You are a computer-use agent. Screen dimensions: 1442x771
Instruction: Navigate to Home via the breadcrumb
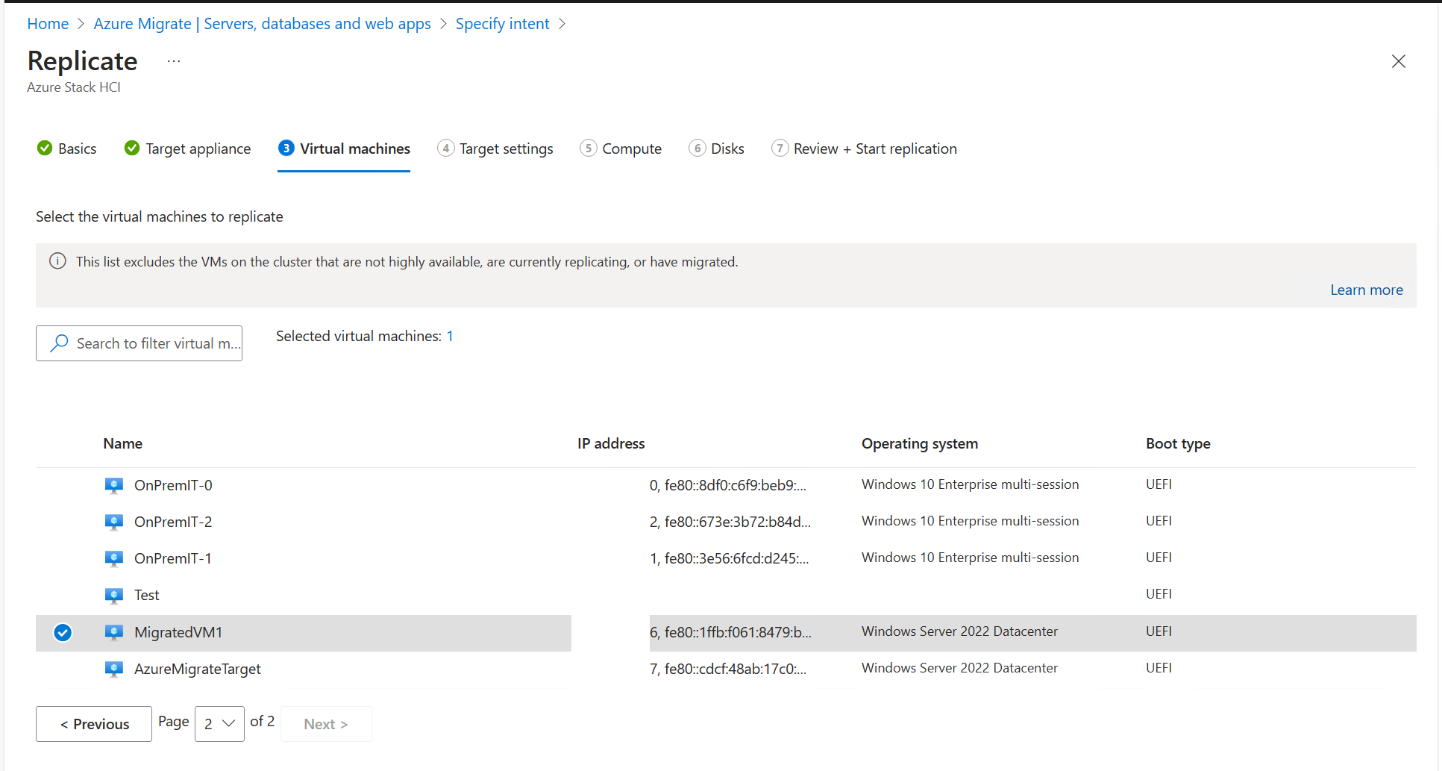click(x=47, y=23)
